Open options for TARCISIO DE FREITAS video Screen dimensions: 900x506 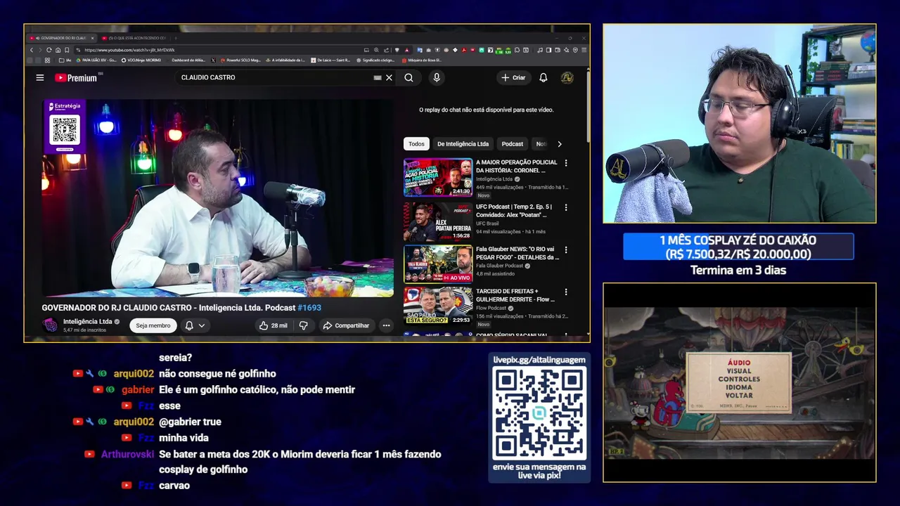pos(566,292)
